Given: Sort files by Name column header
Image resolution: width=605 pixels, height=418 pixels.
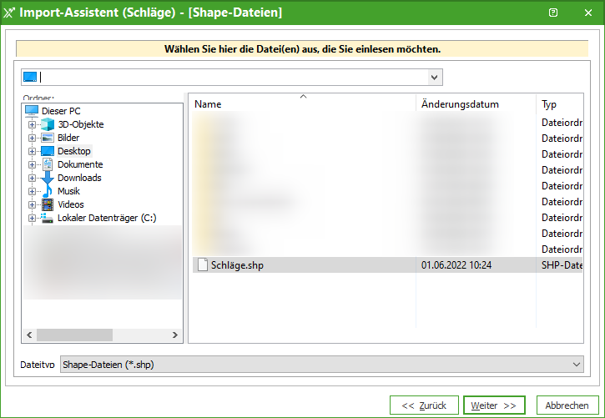Looking at the screenshot, I should (x=208, y=104).
